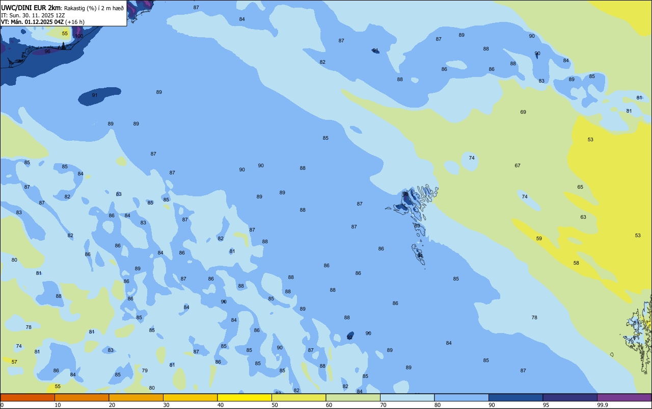Click the 80–90 medium blue legend swatch
Screen dimensions: 652x409
pos(461,397)
